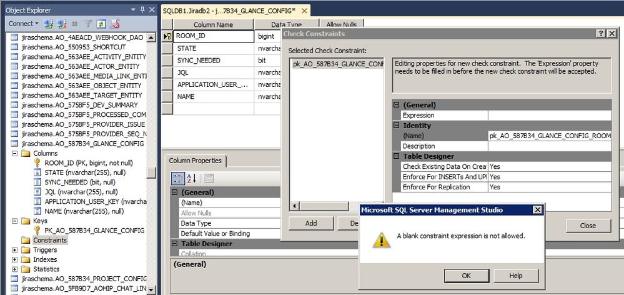This screenshot has height=295, width=624.
Task: Click the STATE column name cell in designer
Action: (x=213, y=49)
